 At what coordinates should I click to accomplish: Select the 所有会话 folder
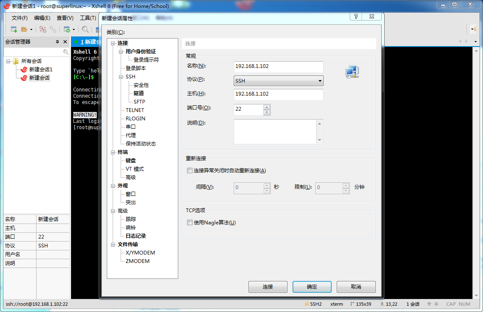click(x=31, y=61)
